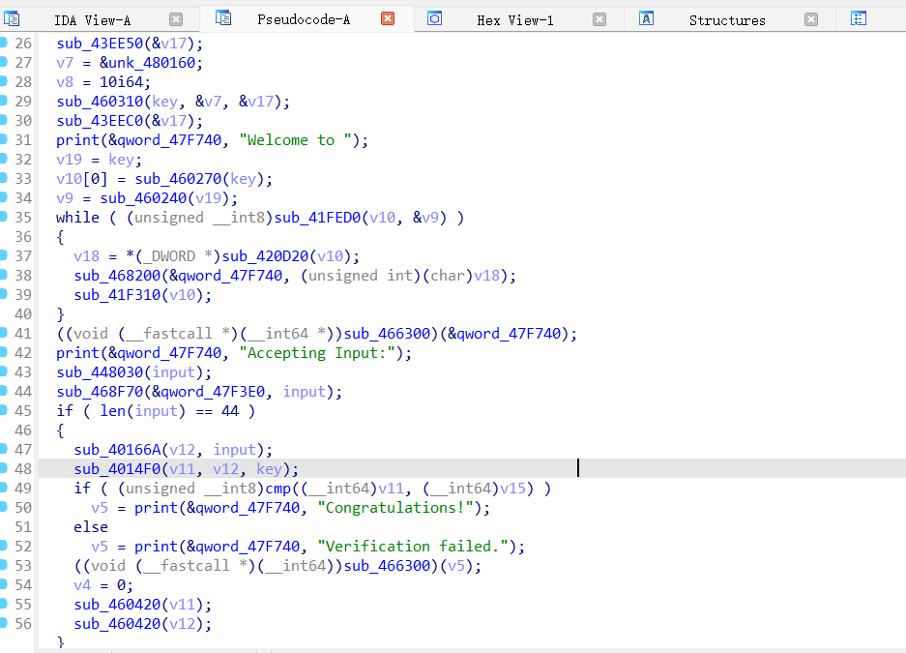Click the Pseudocode-A tab icon

[223, 18]
